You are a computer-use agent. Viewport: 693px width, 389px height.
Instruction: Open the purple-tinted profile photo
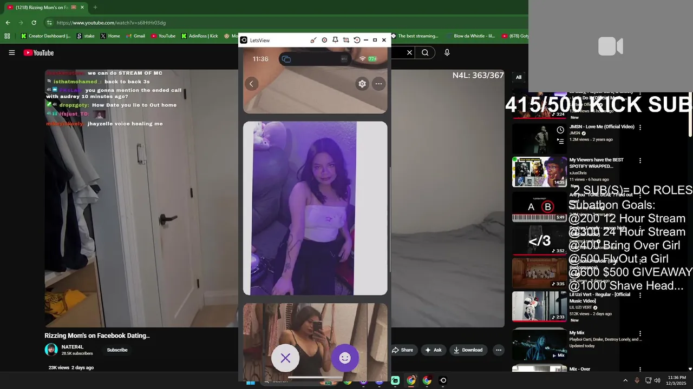315,208
